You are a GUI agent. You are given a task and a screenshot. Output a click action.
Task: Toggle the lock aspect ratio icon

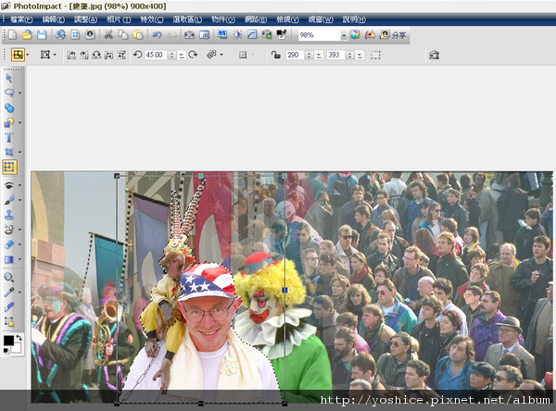[x=275, y=55]
